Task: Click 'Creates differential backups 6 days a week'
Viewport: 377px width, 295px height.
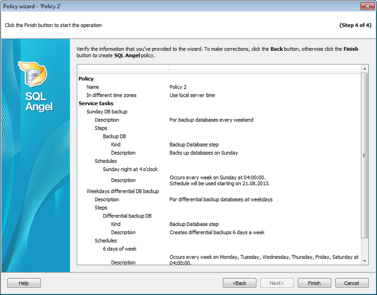Action: 217,232
